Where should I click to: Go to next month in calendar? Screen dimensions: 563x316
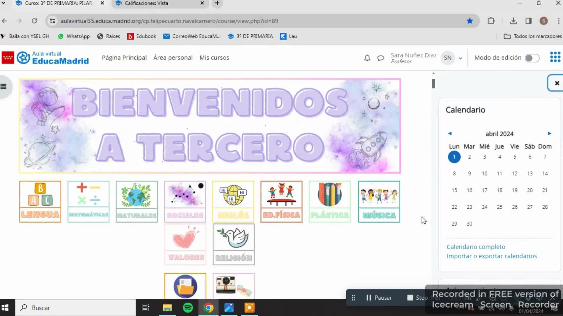pyautogui.click(x=549, y=133)
